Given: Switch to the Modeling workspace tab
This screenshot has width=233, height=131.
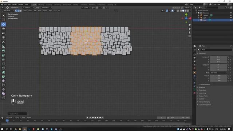Looking at the screenshot, I should (x=41, y=5).
